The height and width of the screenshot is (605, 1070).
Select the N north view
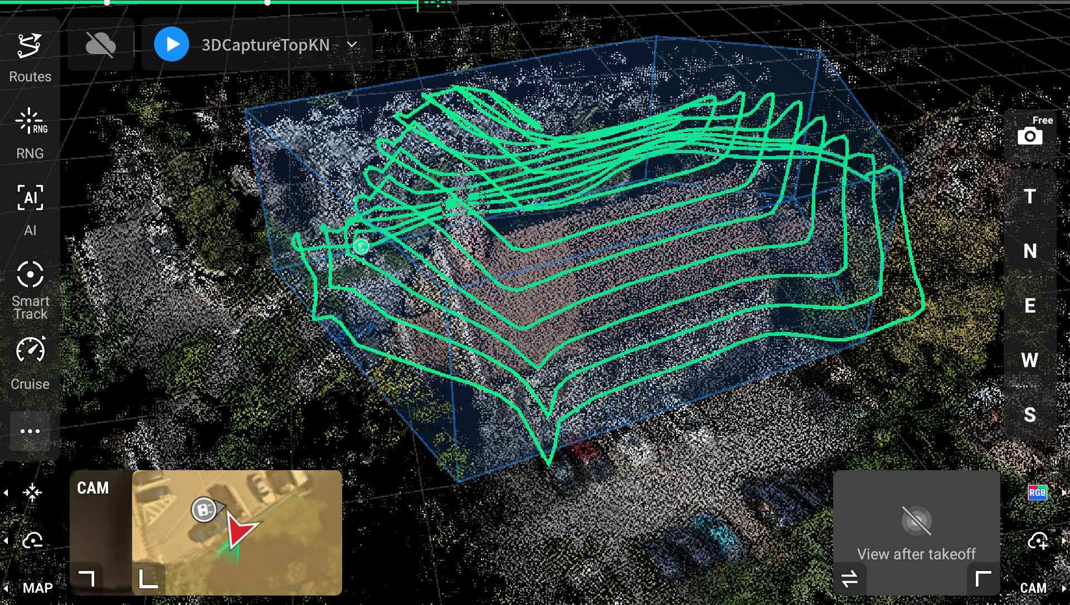coord(1030,251)
